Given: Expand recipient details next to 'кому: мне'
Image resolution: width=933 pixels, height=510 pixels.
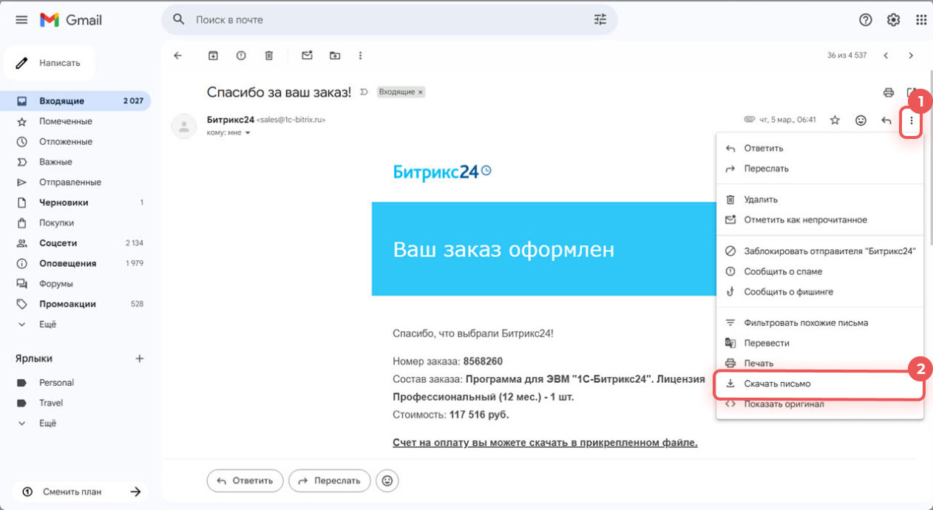Looking at the screenshot, I should click(x=248, y=133).
